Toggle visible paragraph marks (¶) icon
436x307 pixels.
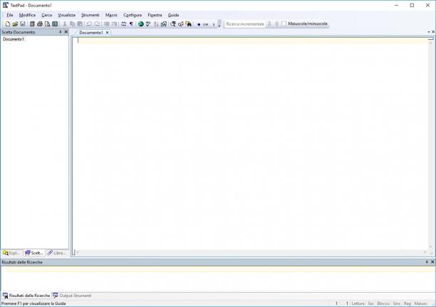(x=131, y=24)
